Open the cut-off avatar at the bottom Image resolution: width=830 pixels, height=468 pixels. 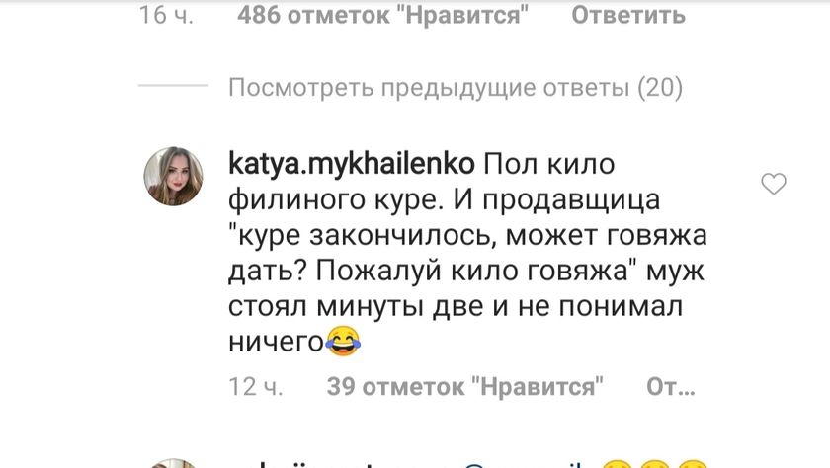(173, 463)
